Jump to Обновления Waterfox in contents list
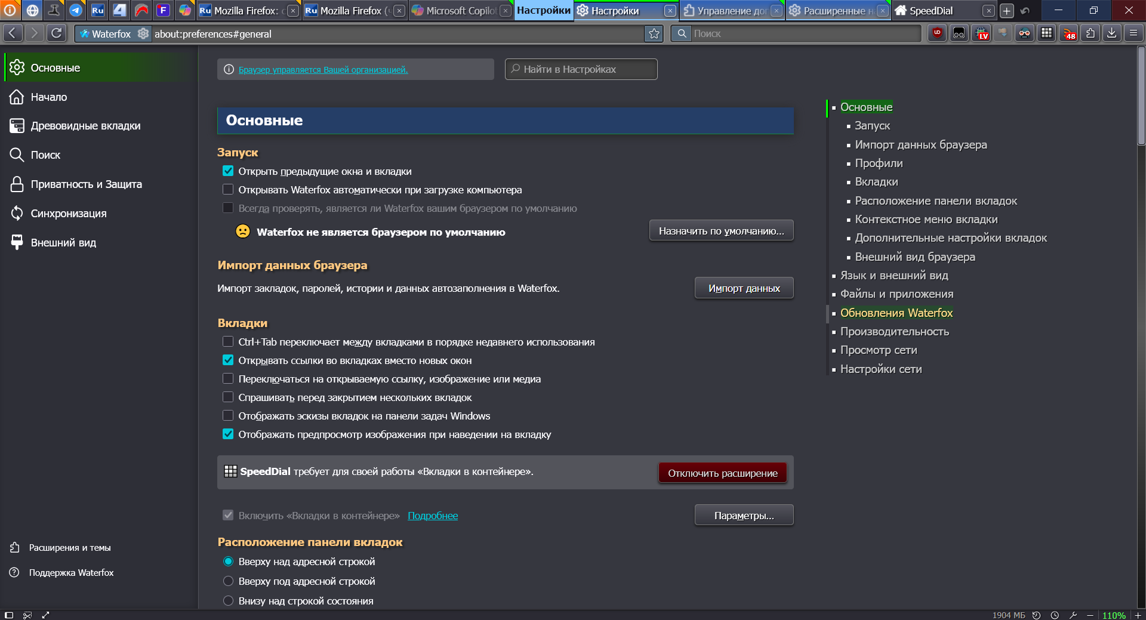The image size is (1146, 620). click(x=897, y=313)
